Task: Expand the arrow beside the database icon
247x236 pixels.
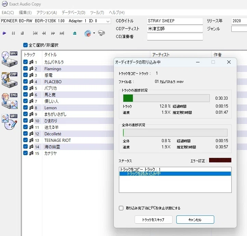Action: tap(94, 33)
